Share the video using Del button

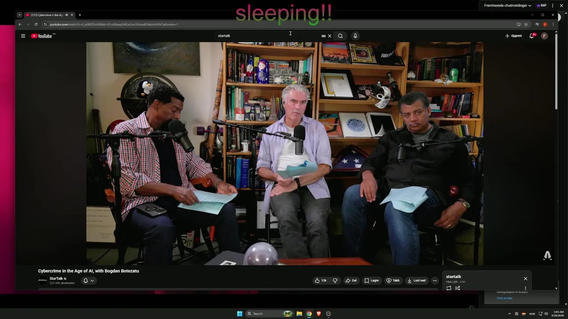pos(351,280)
